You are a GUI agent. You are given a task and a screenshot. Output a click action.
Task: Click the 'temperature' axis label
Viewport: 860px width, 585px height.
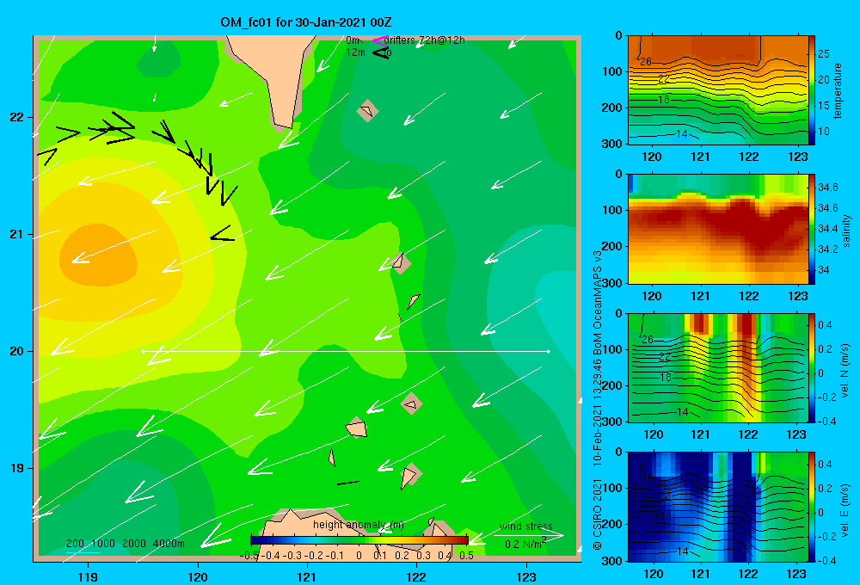click(x=838, y=90)
